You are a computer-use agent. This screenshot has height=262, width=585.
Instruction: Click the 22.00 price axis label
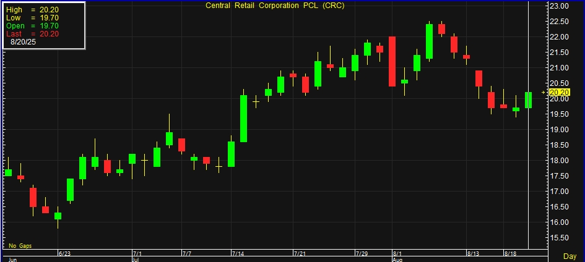[x=559, y=37]
